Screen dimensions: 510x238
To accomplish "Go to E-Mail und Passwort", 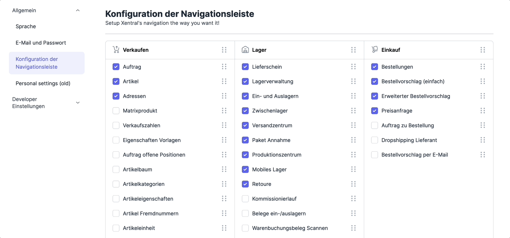I will point(41,43).
